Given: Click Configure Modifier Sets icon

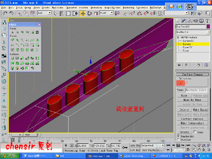Looking at the screenshot, I should coord(206,65).
